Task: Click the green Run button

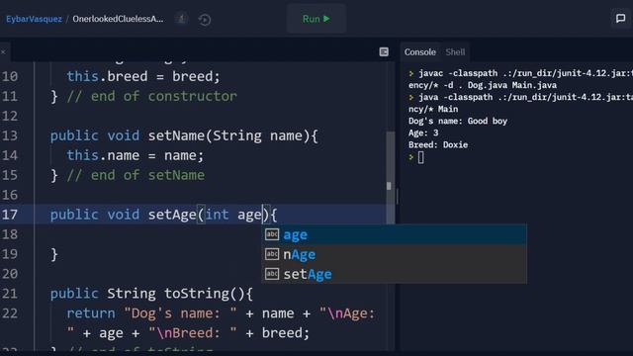Action: click(x=316, y=19)
